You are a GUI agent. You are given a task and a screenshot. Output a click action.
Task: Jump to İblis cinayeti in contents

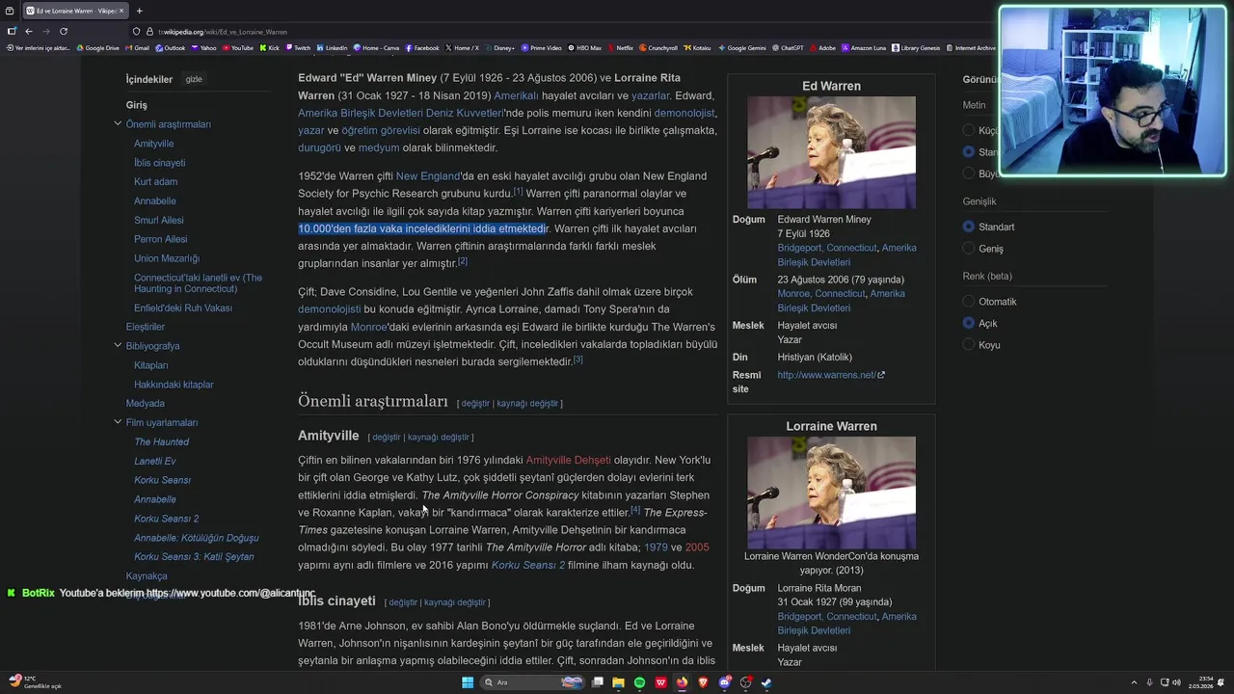click(x=159, y=163)
